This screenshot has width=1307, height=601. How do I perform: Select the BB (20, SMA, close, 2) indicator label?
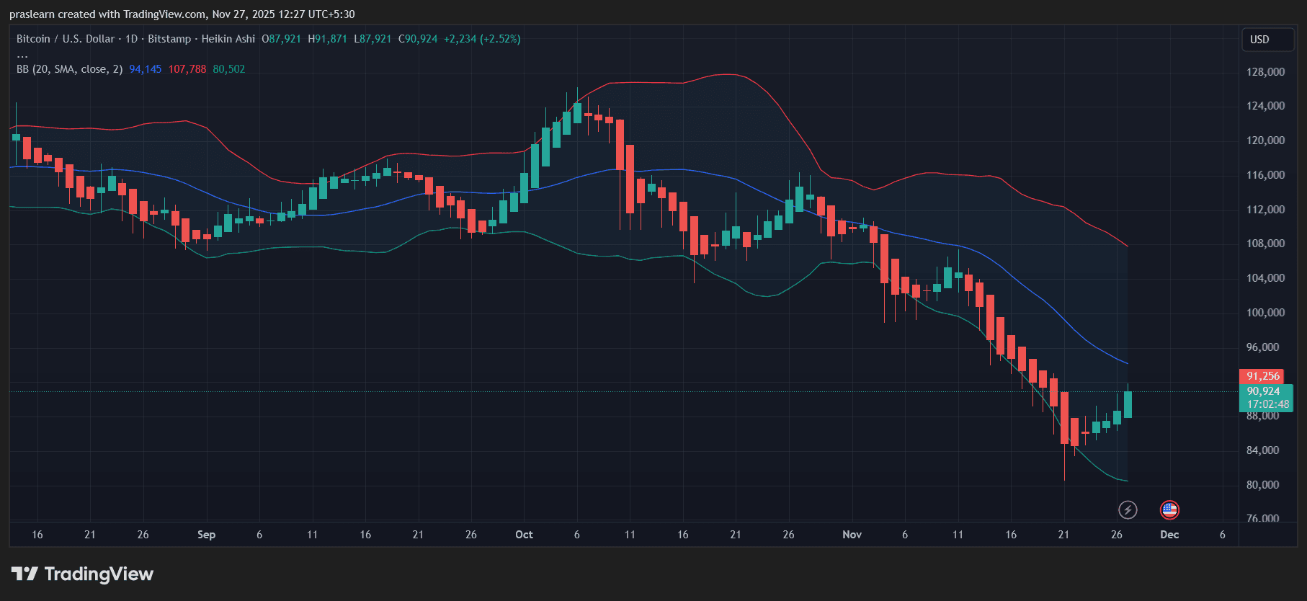pos(69,69)
